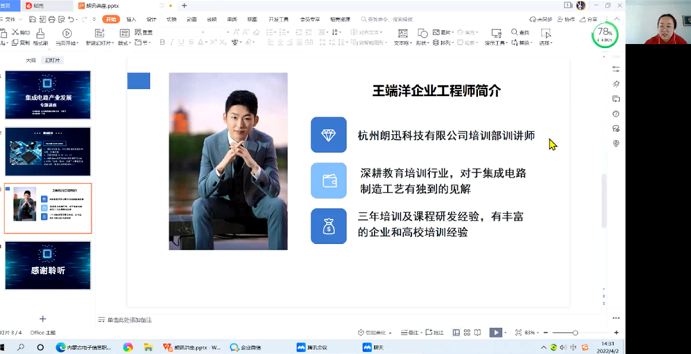Click the Format Painter (格式刷) icon

(x=40, y=34)
